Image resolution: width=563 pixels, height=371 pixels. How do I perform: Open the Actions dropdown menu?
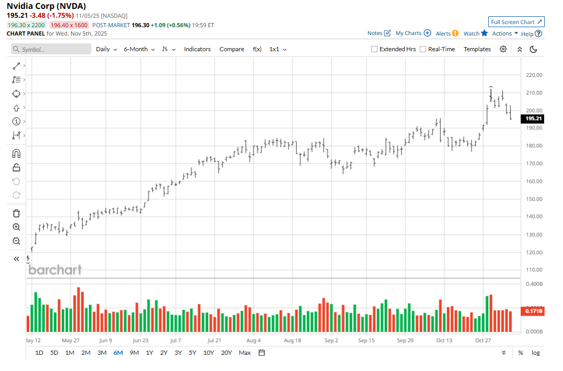pyautogui.click(x=505, y=33)
